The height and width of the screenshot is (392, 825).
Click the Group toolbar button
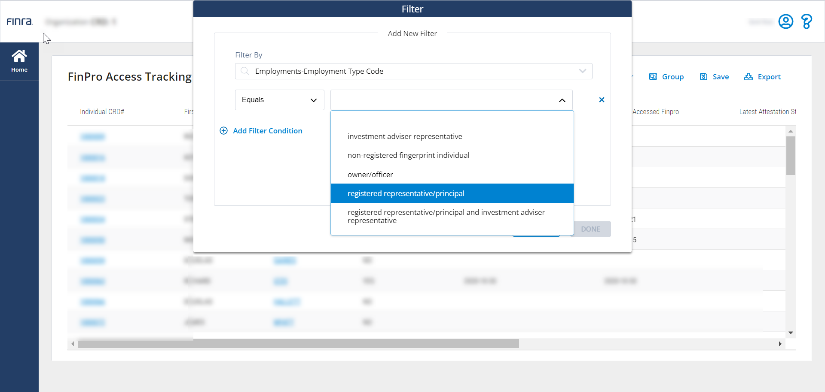tap(666, 77)
